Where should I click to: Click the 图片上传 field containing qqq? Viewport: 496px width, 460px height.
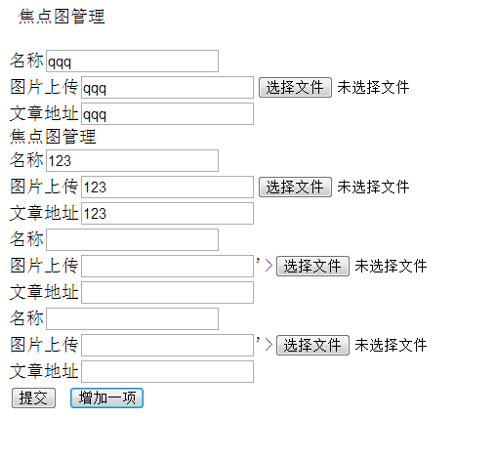[x=167, y=87]
